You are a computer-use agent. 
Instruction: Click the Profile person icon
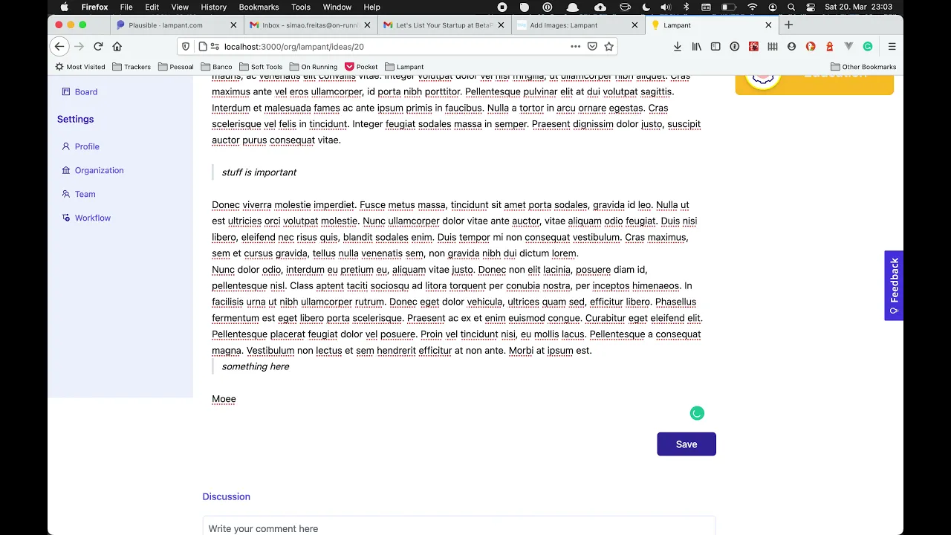[x=66, y=146]
